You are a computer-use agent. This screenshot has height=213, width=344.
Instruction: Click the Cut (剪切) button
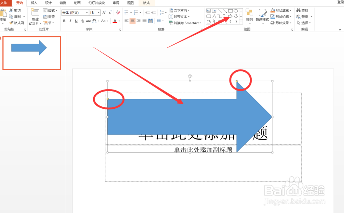(15, 10)
